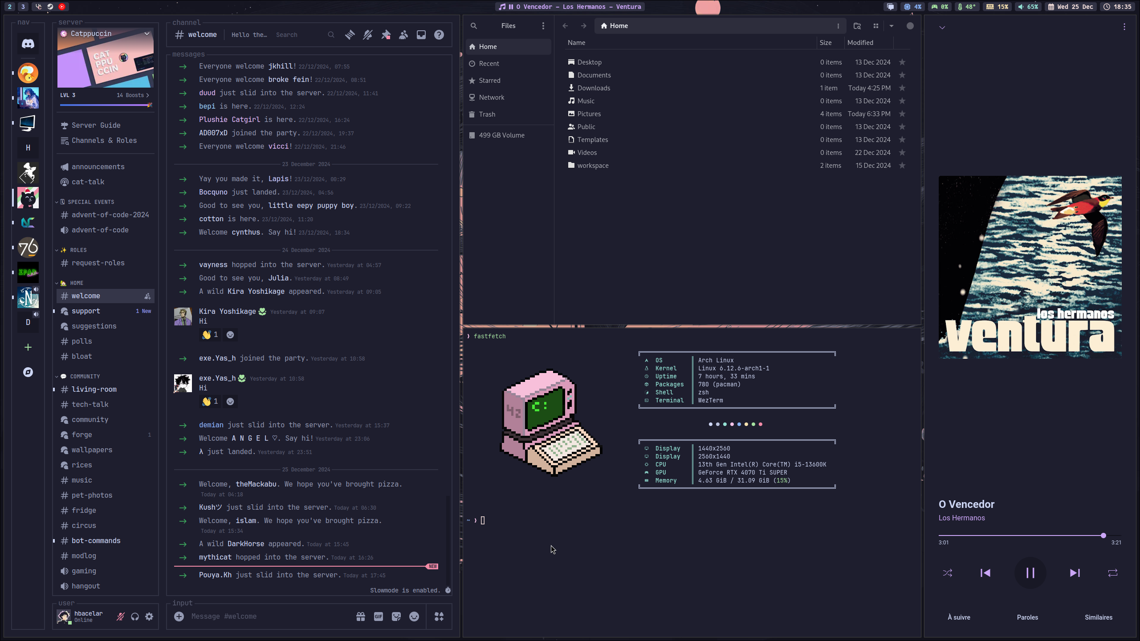Open path bar menu beside Home

pyautogui.click(x=838, y=26)
